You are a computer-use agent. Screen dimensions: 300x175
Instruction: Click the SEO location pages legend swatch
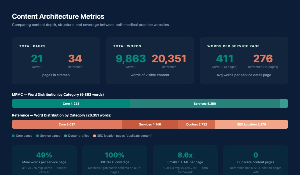(94, 136)
